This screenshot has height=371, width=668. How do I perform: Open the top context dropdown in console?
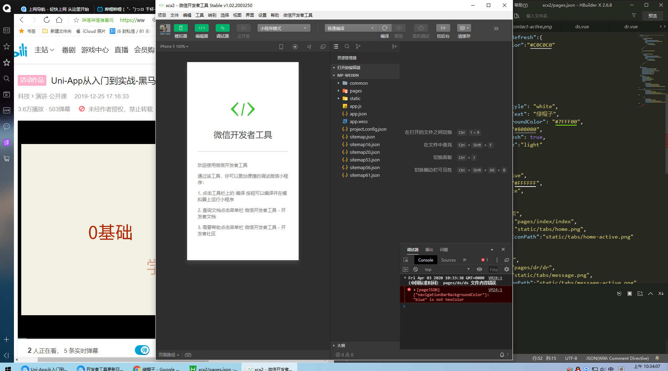[x=447, y=270]
